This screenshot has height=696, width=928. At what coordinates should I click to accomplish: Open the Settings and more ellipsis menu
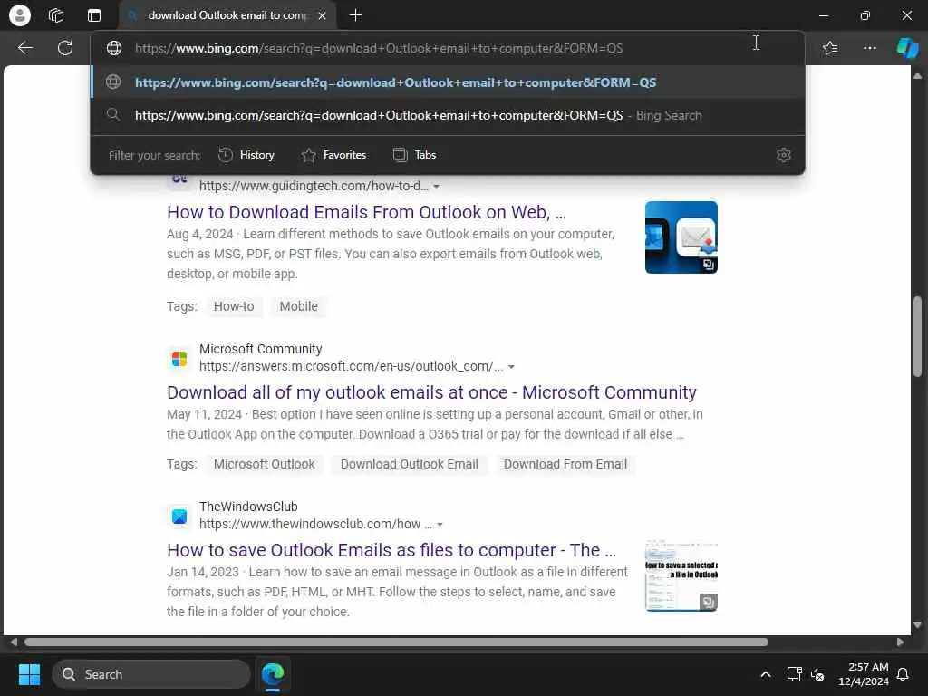[x=869, y=48]
